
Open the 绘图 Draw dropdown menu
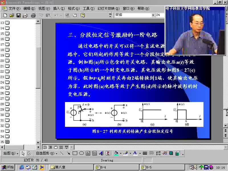[x=11, y=153]
